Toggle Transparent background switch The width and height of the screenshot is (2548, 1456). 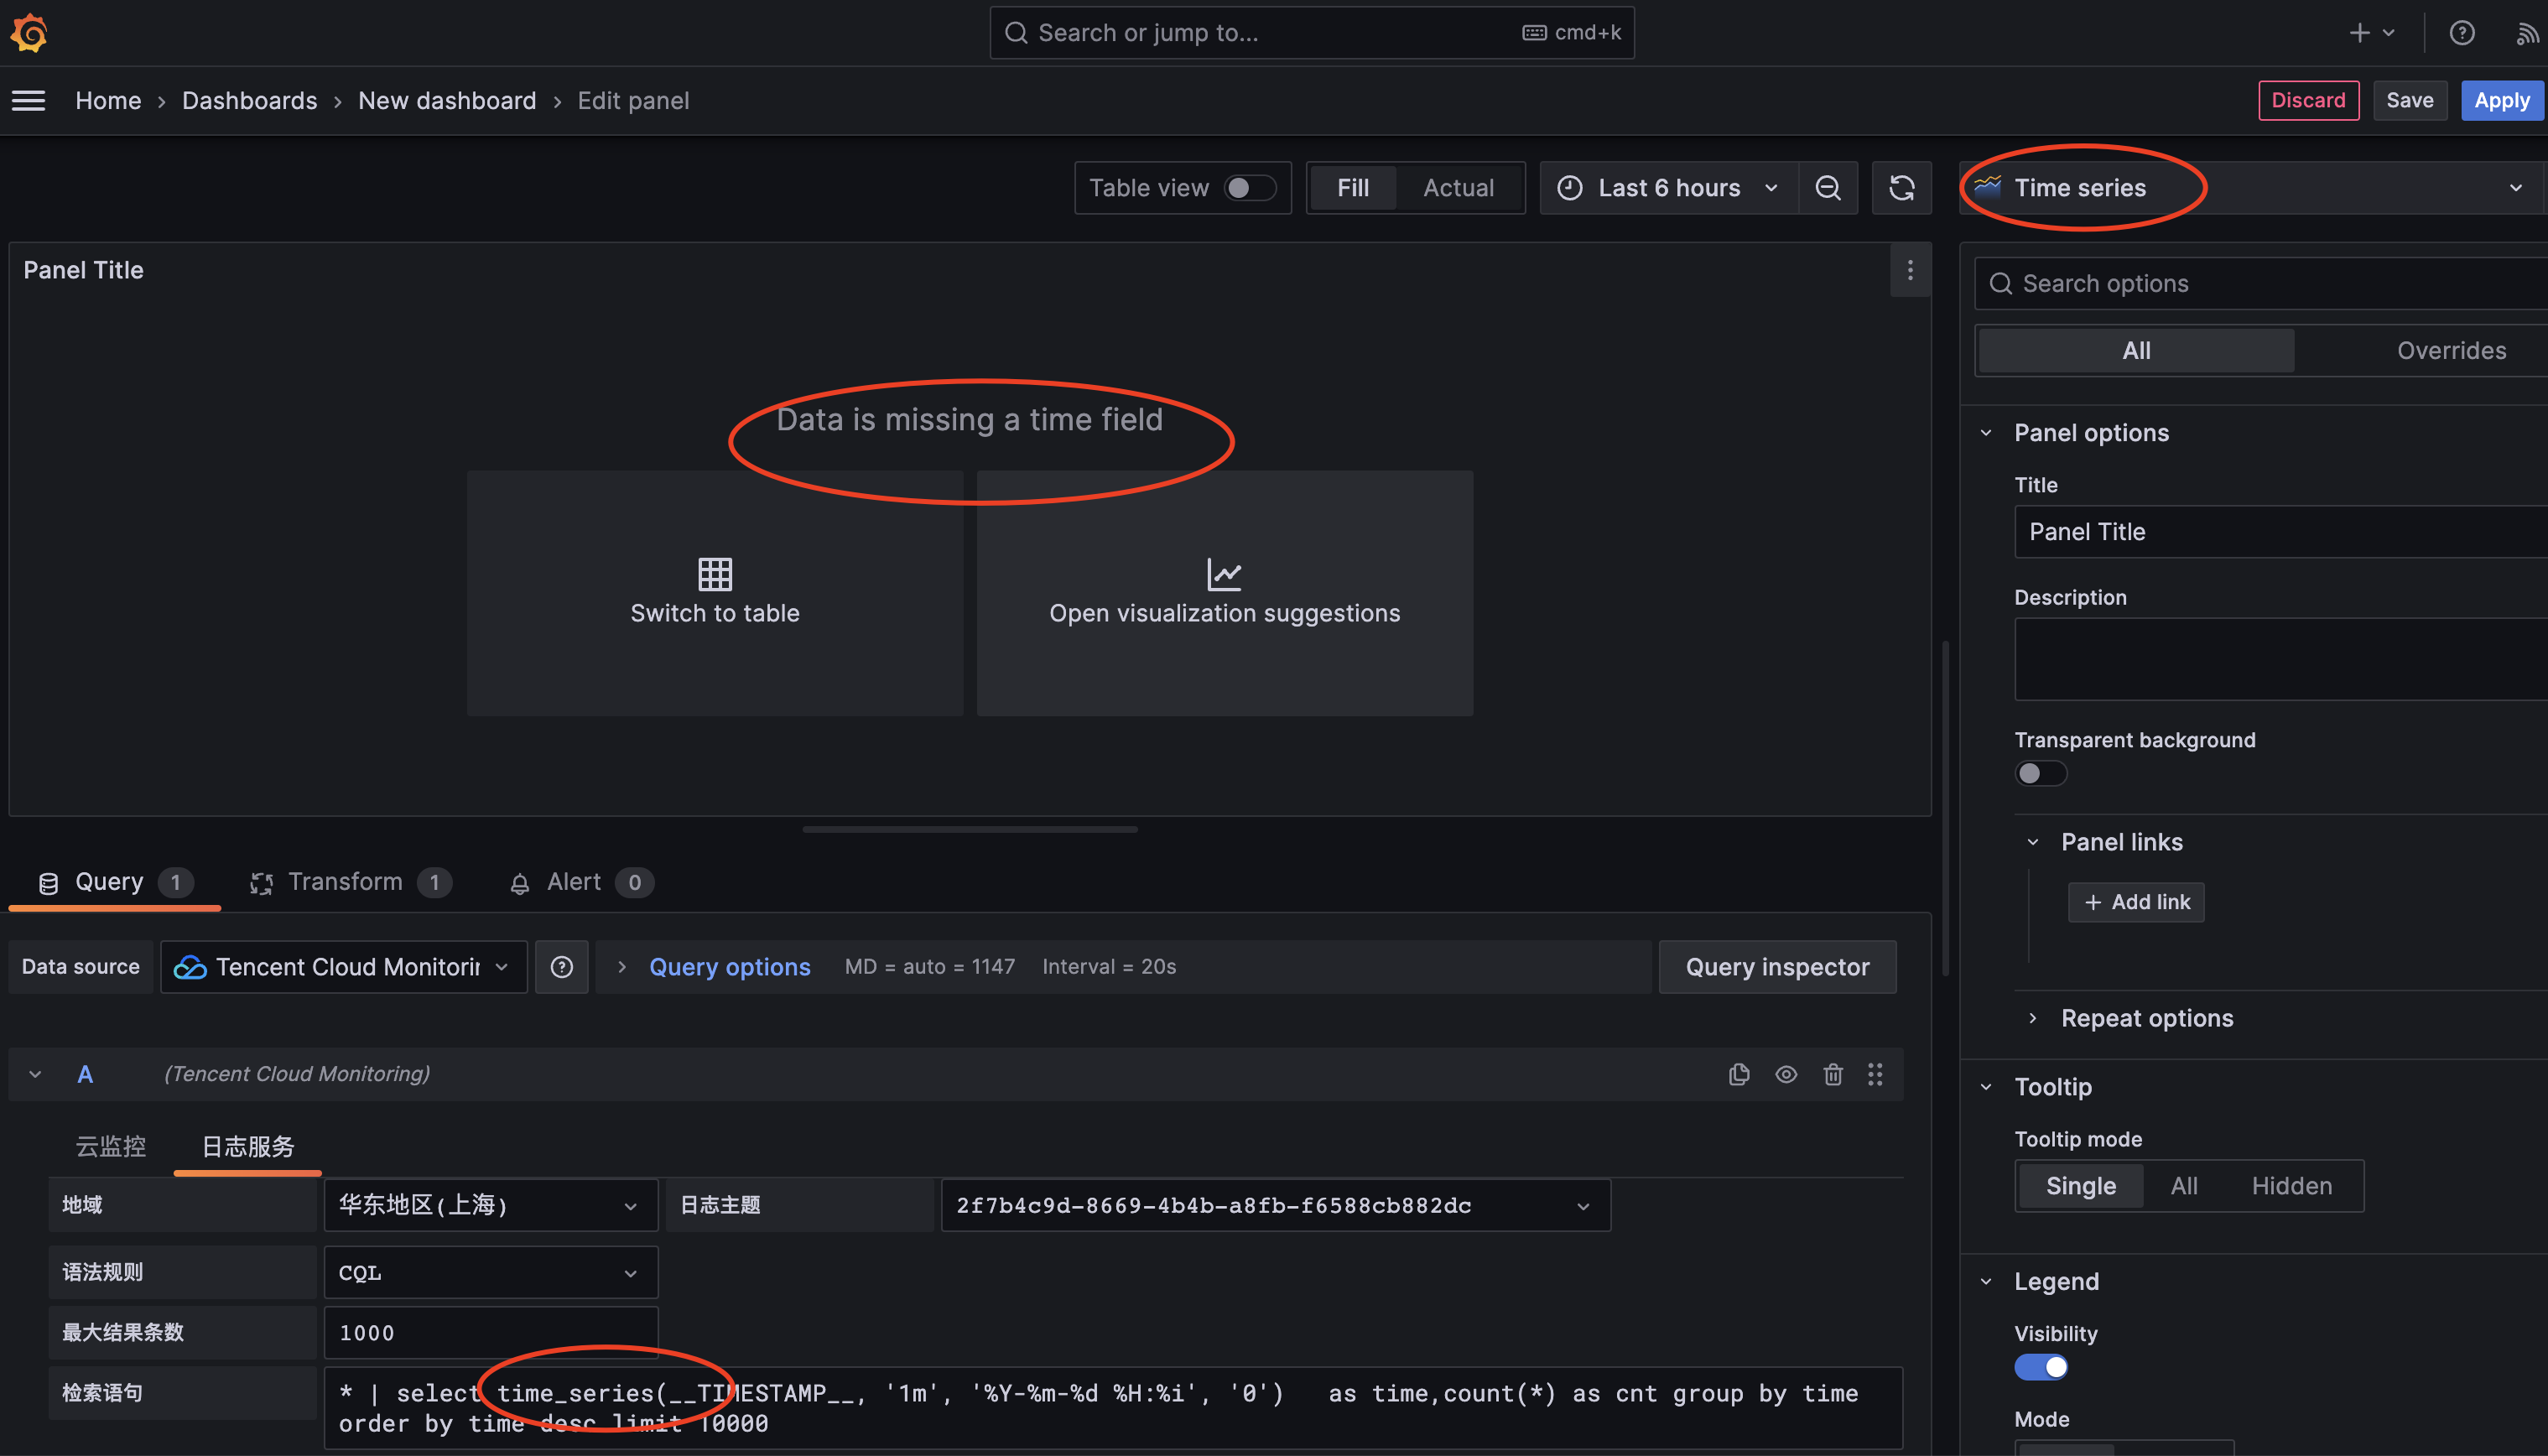(2040, 773)
